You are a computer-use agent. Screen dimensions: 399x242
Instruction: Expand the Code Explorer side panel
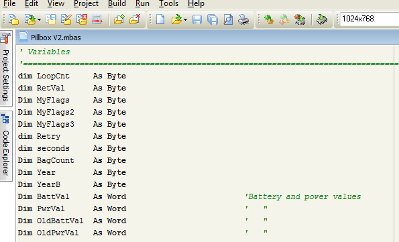click(x=6, y=146)
